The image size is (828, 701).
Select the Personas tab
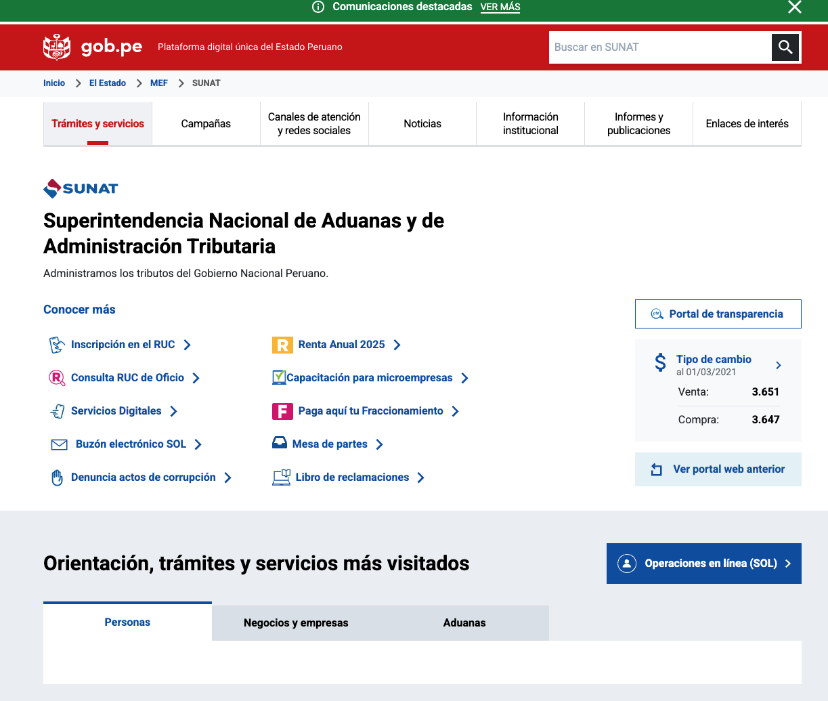click(127, 622)
